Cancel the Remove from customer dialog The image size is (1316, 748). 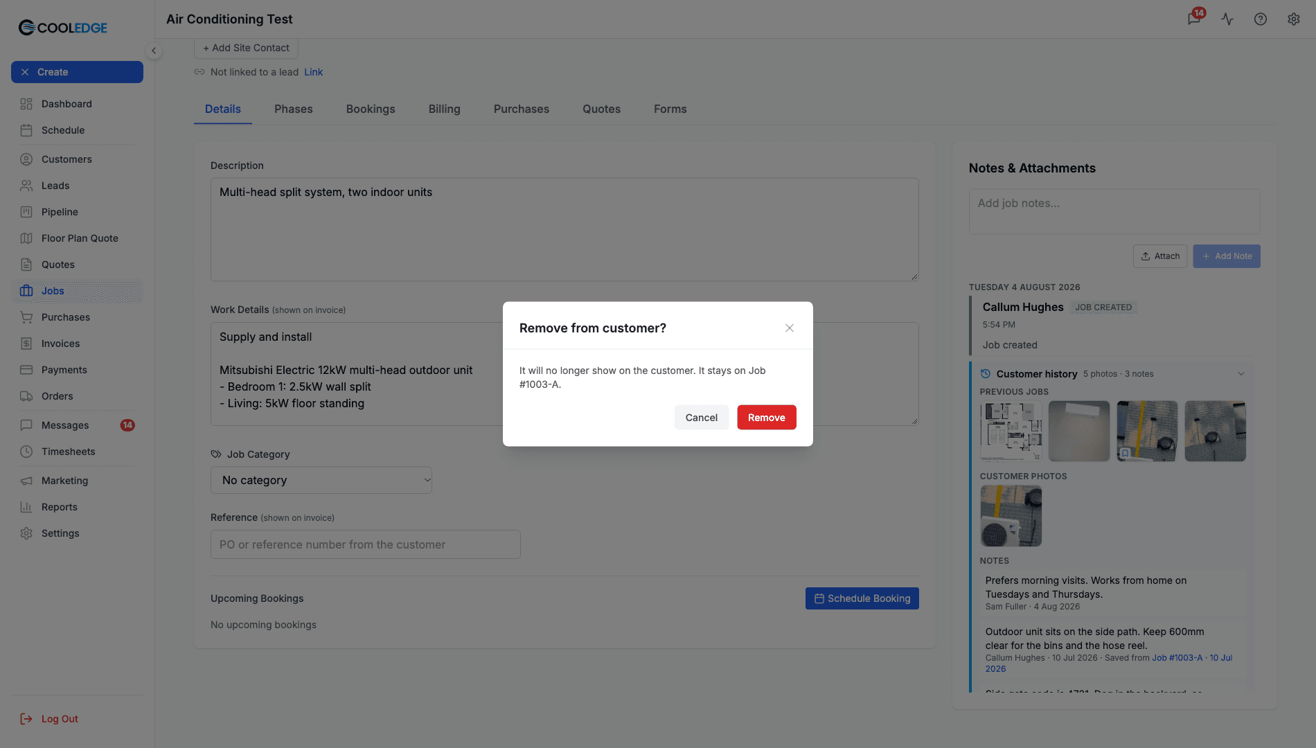[x=702, y=418]
